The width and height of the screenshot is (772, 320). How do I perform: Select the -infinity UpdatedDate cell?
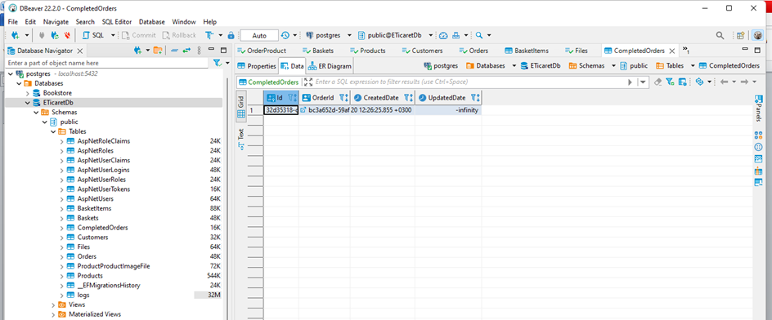(447, 110)
